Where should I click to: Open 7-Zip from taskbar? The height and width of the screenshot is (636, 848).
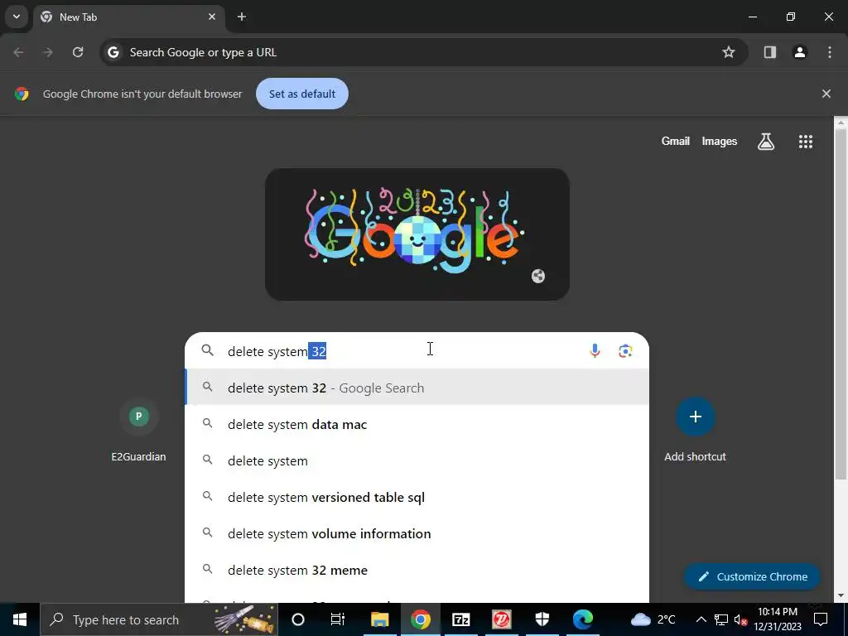tap(460, 619)
